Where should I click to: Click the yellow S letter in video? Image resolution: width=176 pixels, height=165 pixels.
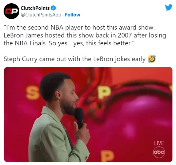click(32, 92)
